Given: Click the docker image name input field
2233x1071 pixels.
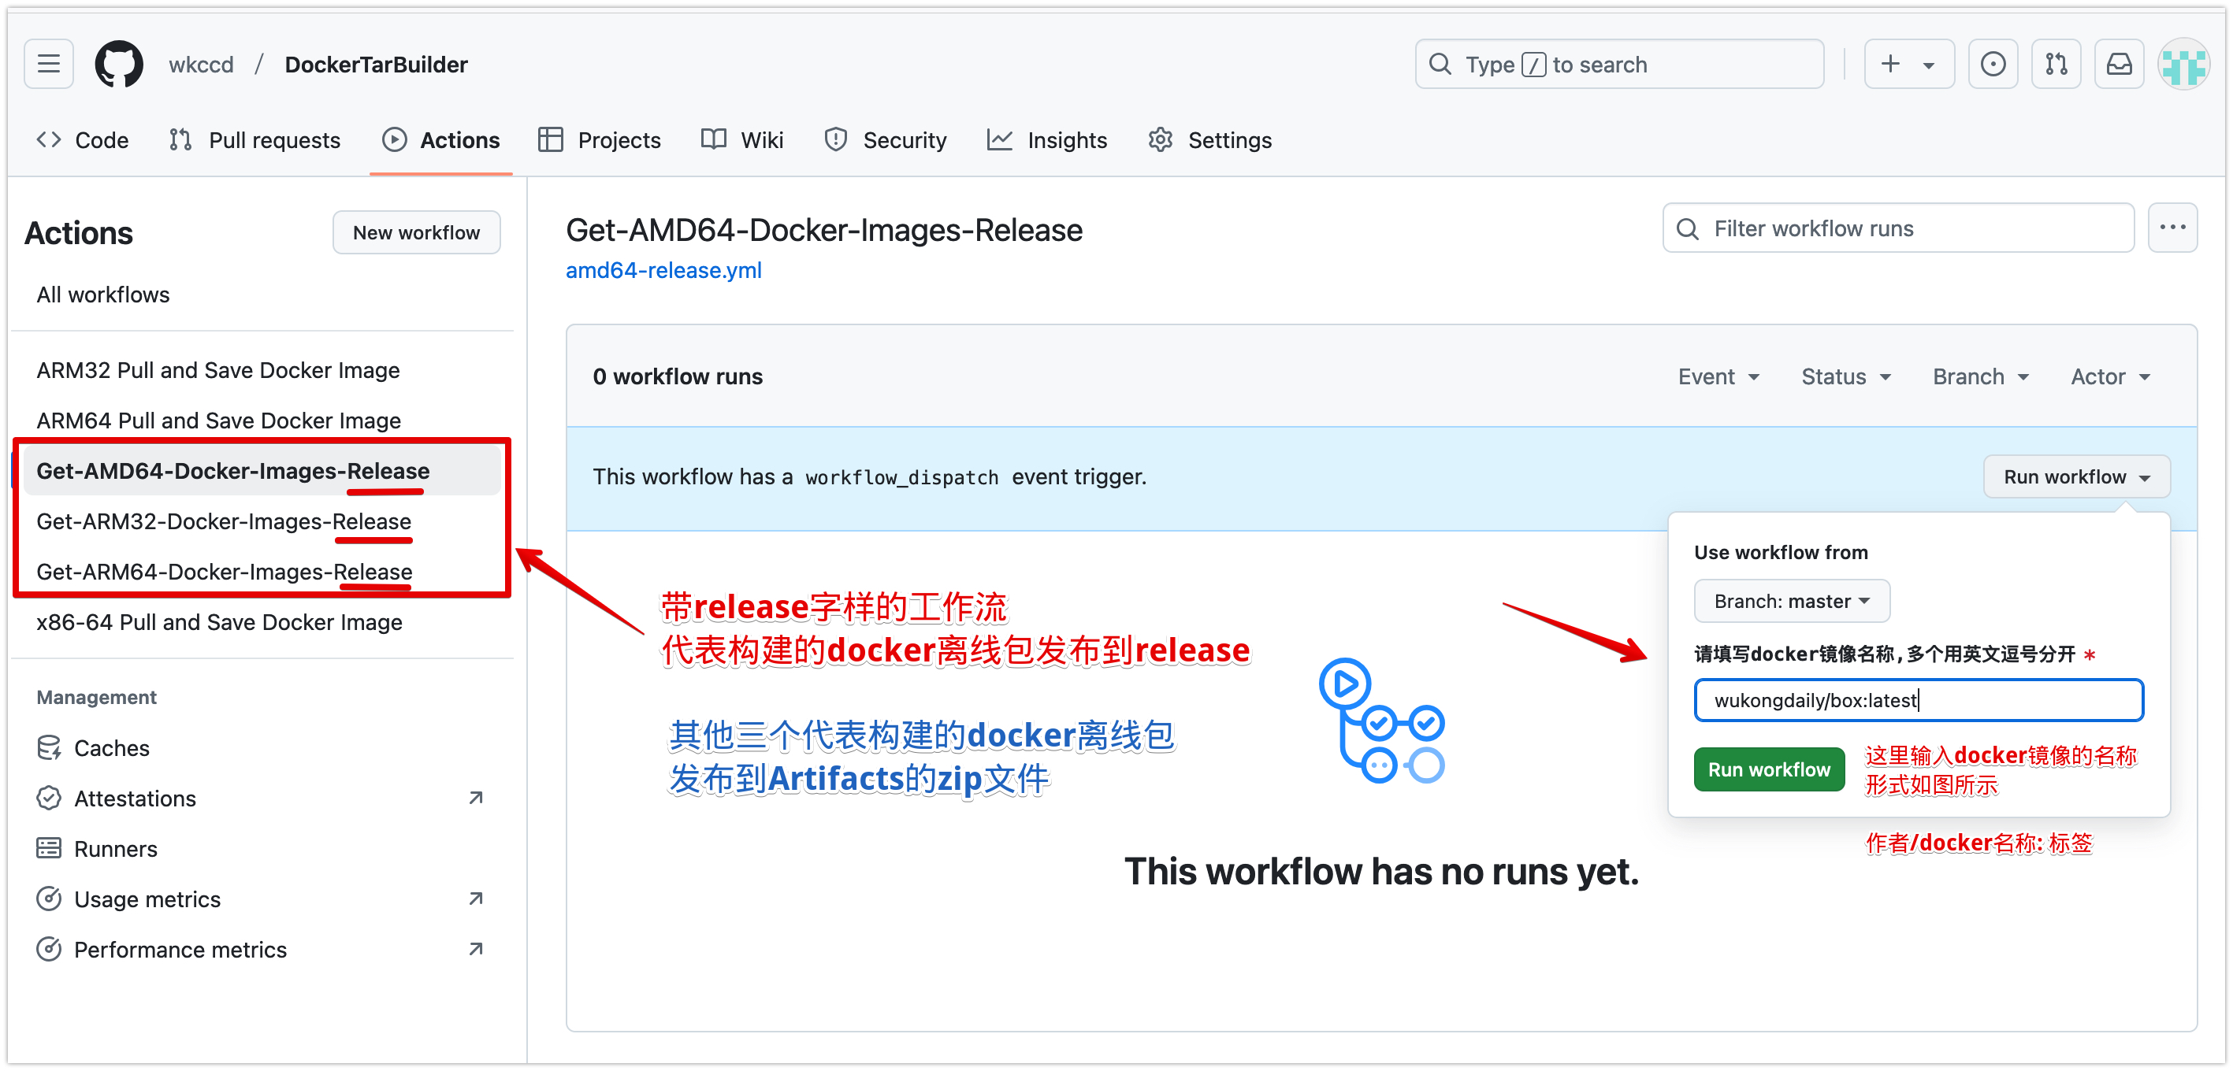Looking at the screenshot, I should click(x=1918, y=700).
